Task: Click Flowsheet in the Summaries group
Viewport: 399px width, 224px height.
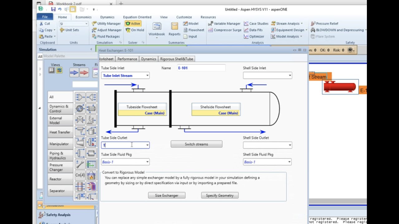Action: (194, 30)
